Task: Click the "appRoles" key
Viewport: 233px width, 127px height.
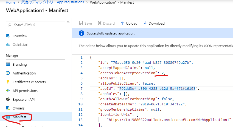Action: coord(109,94)
